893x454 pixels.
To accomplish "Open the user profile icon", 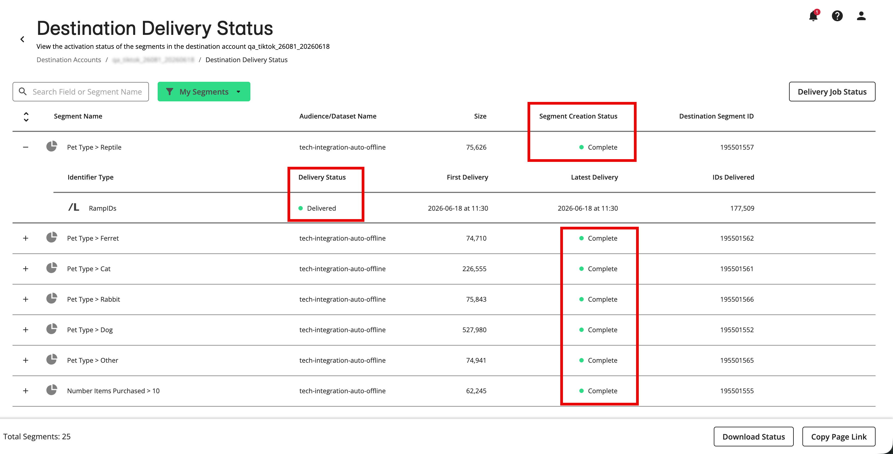I will click(861, 16).
